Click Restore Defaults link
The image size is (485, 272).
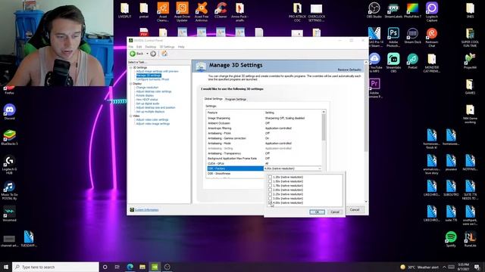click(x=349, y=70)
